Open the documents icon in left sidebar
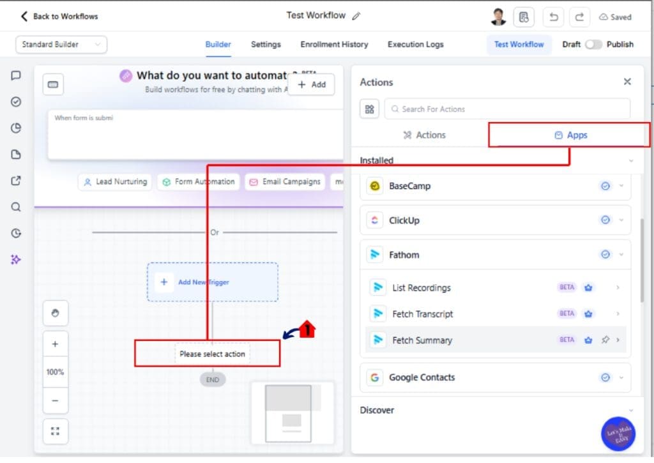Viewport: 654px width, 463px height. 16,154
